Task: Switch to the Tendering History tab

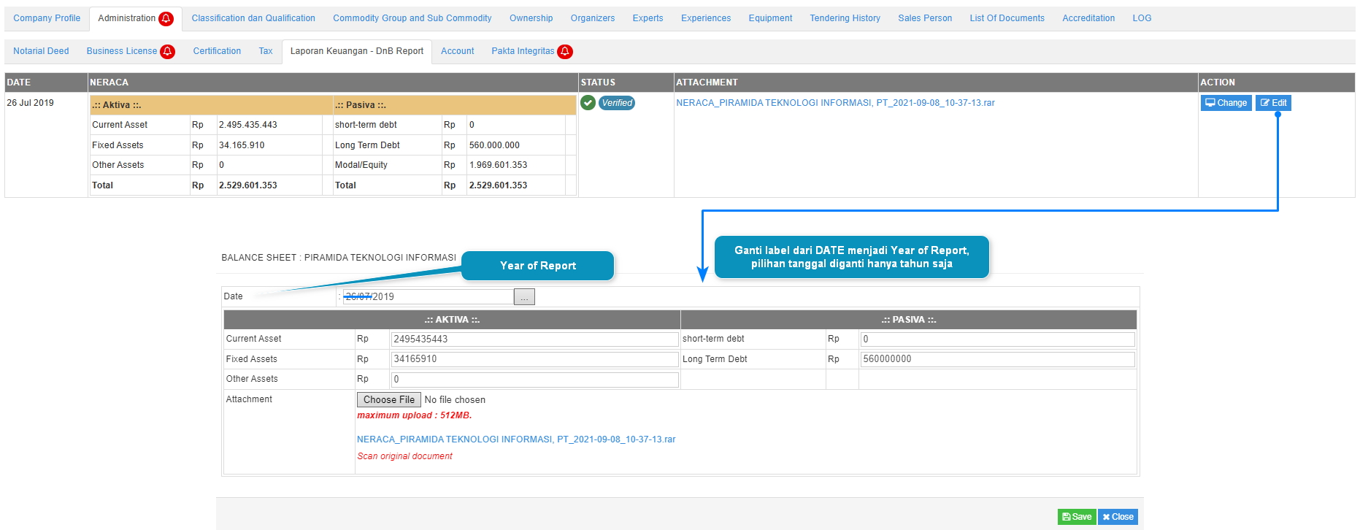Action: tap(845, 18)
